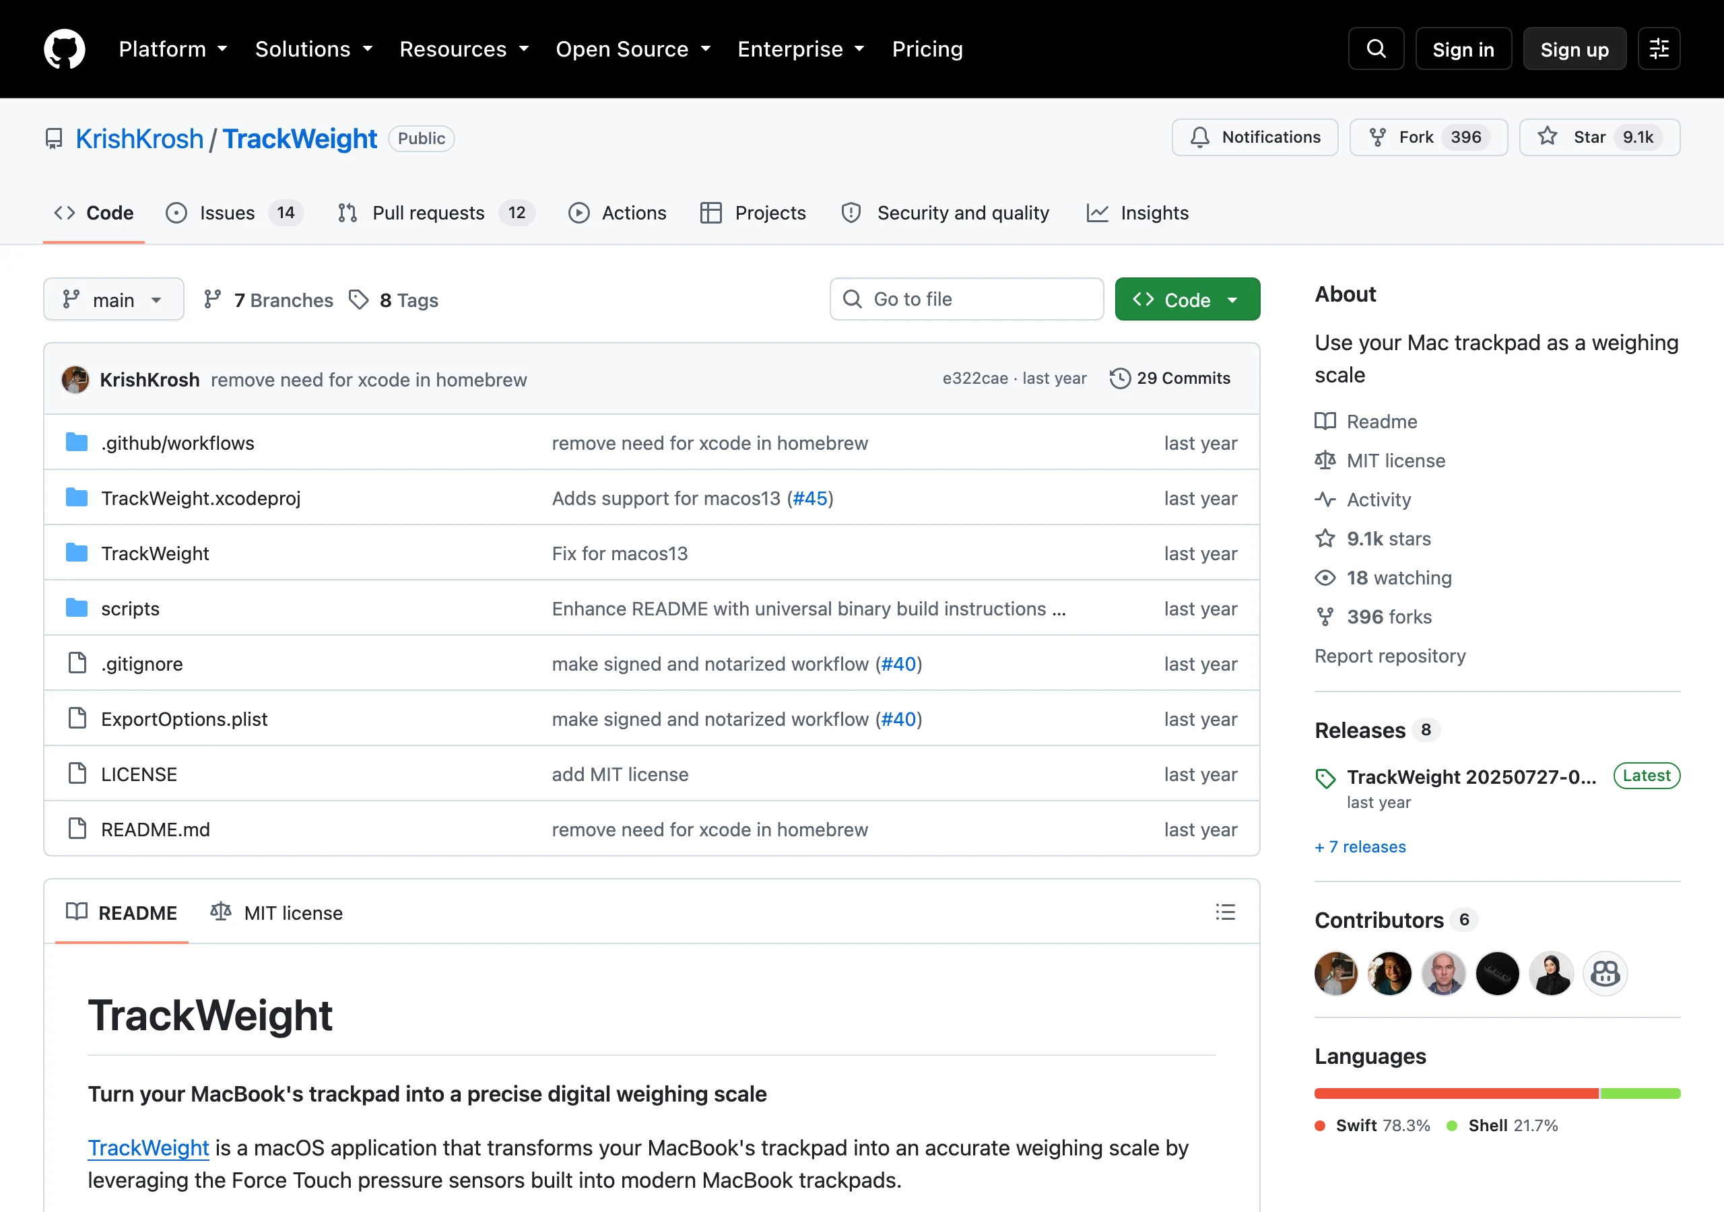Open pull request #45 link
Viewport: 1724px width, 1212px height.
tap(810, 498)
